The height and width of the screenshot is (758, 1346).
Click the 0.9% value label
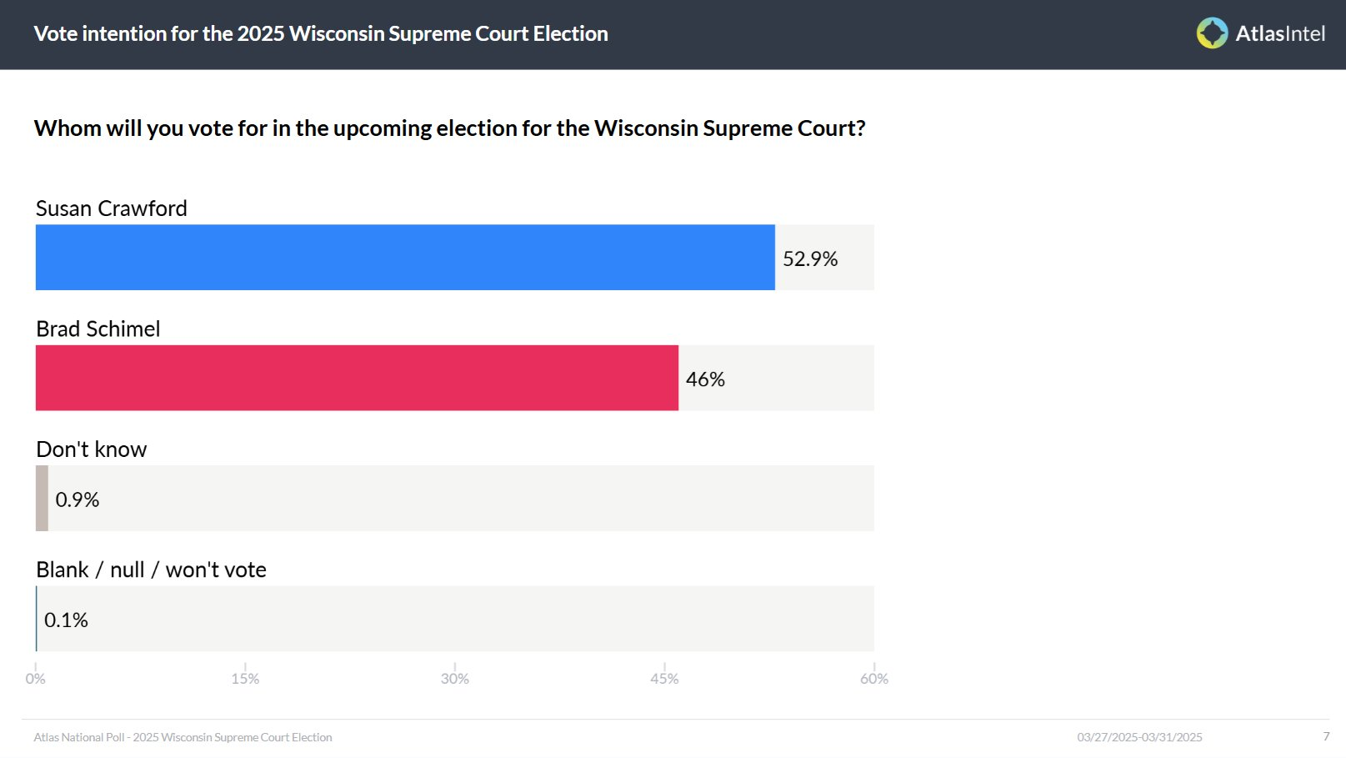(x=78, y=499)
